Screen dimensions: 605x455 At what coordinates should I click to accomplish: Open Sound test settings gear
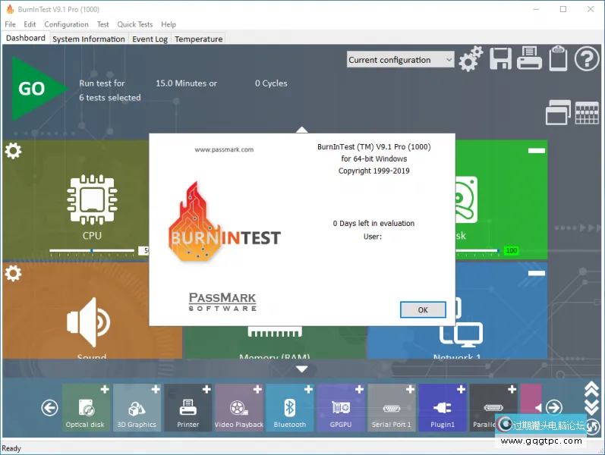point(13,273)
